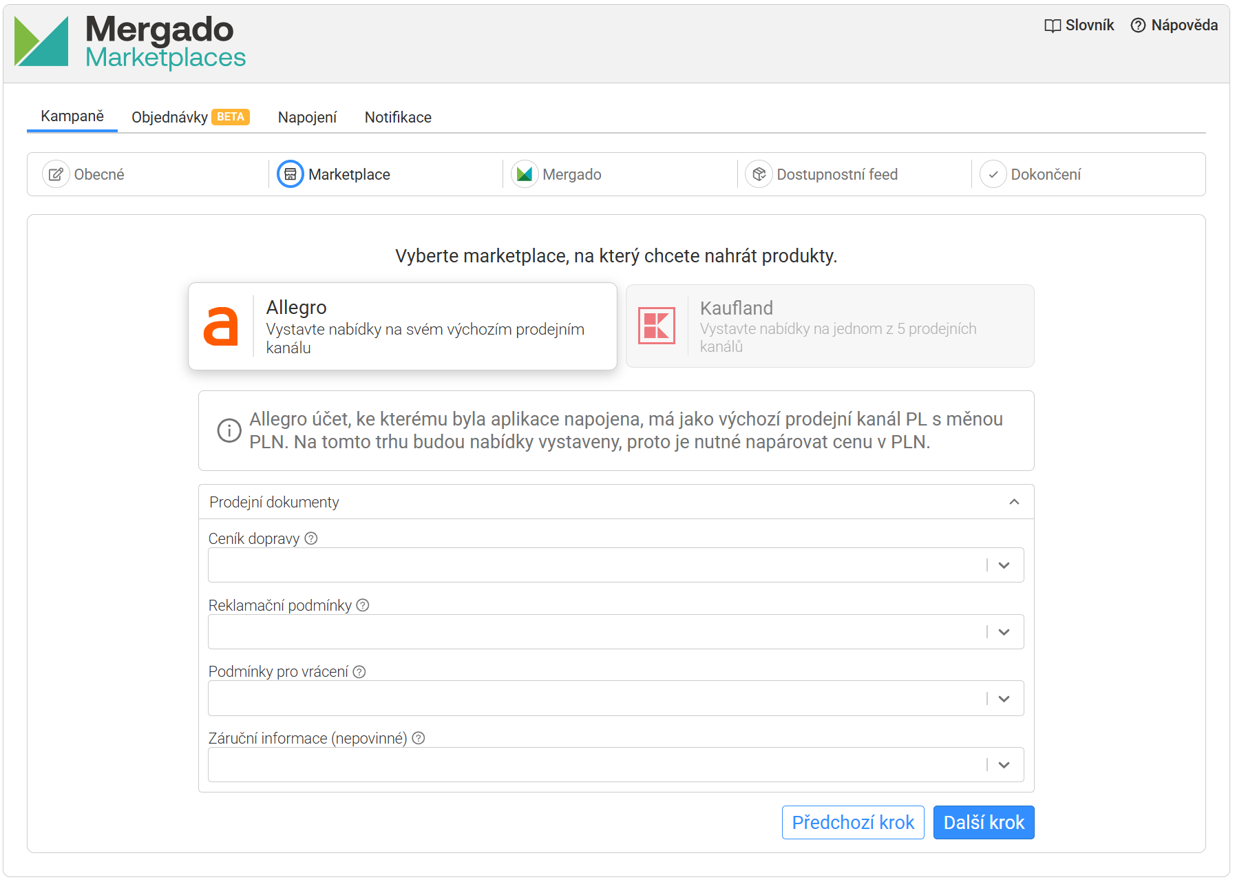Click the Mergado step logo icon
The height and width of the screenshot is (882, 1235).
point(525,174)
